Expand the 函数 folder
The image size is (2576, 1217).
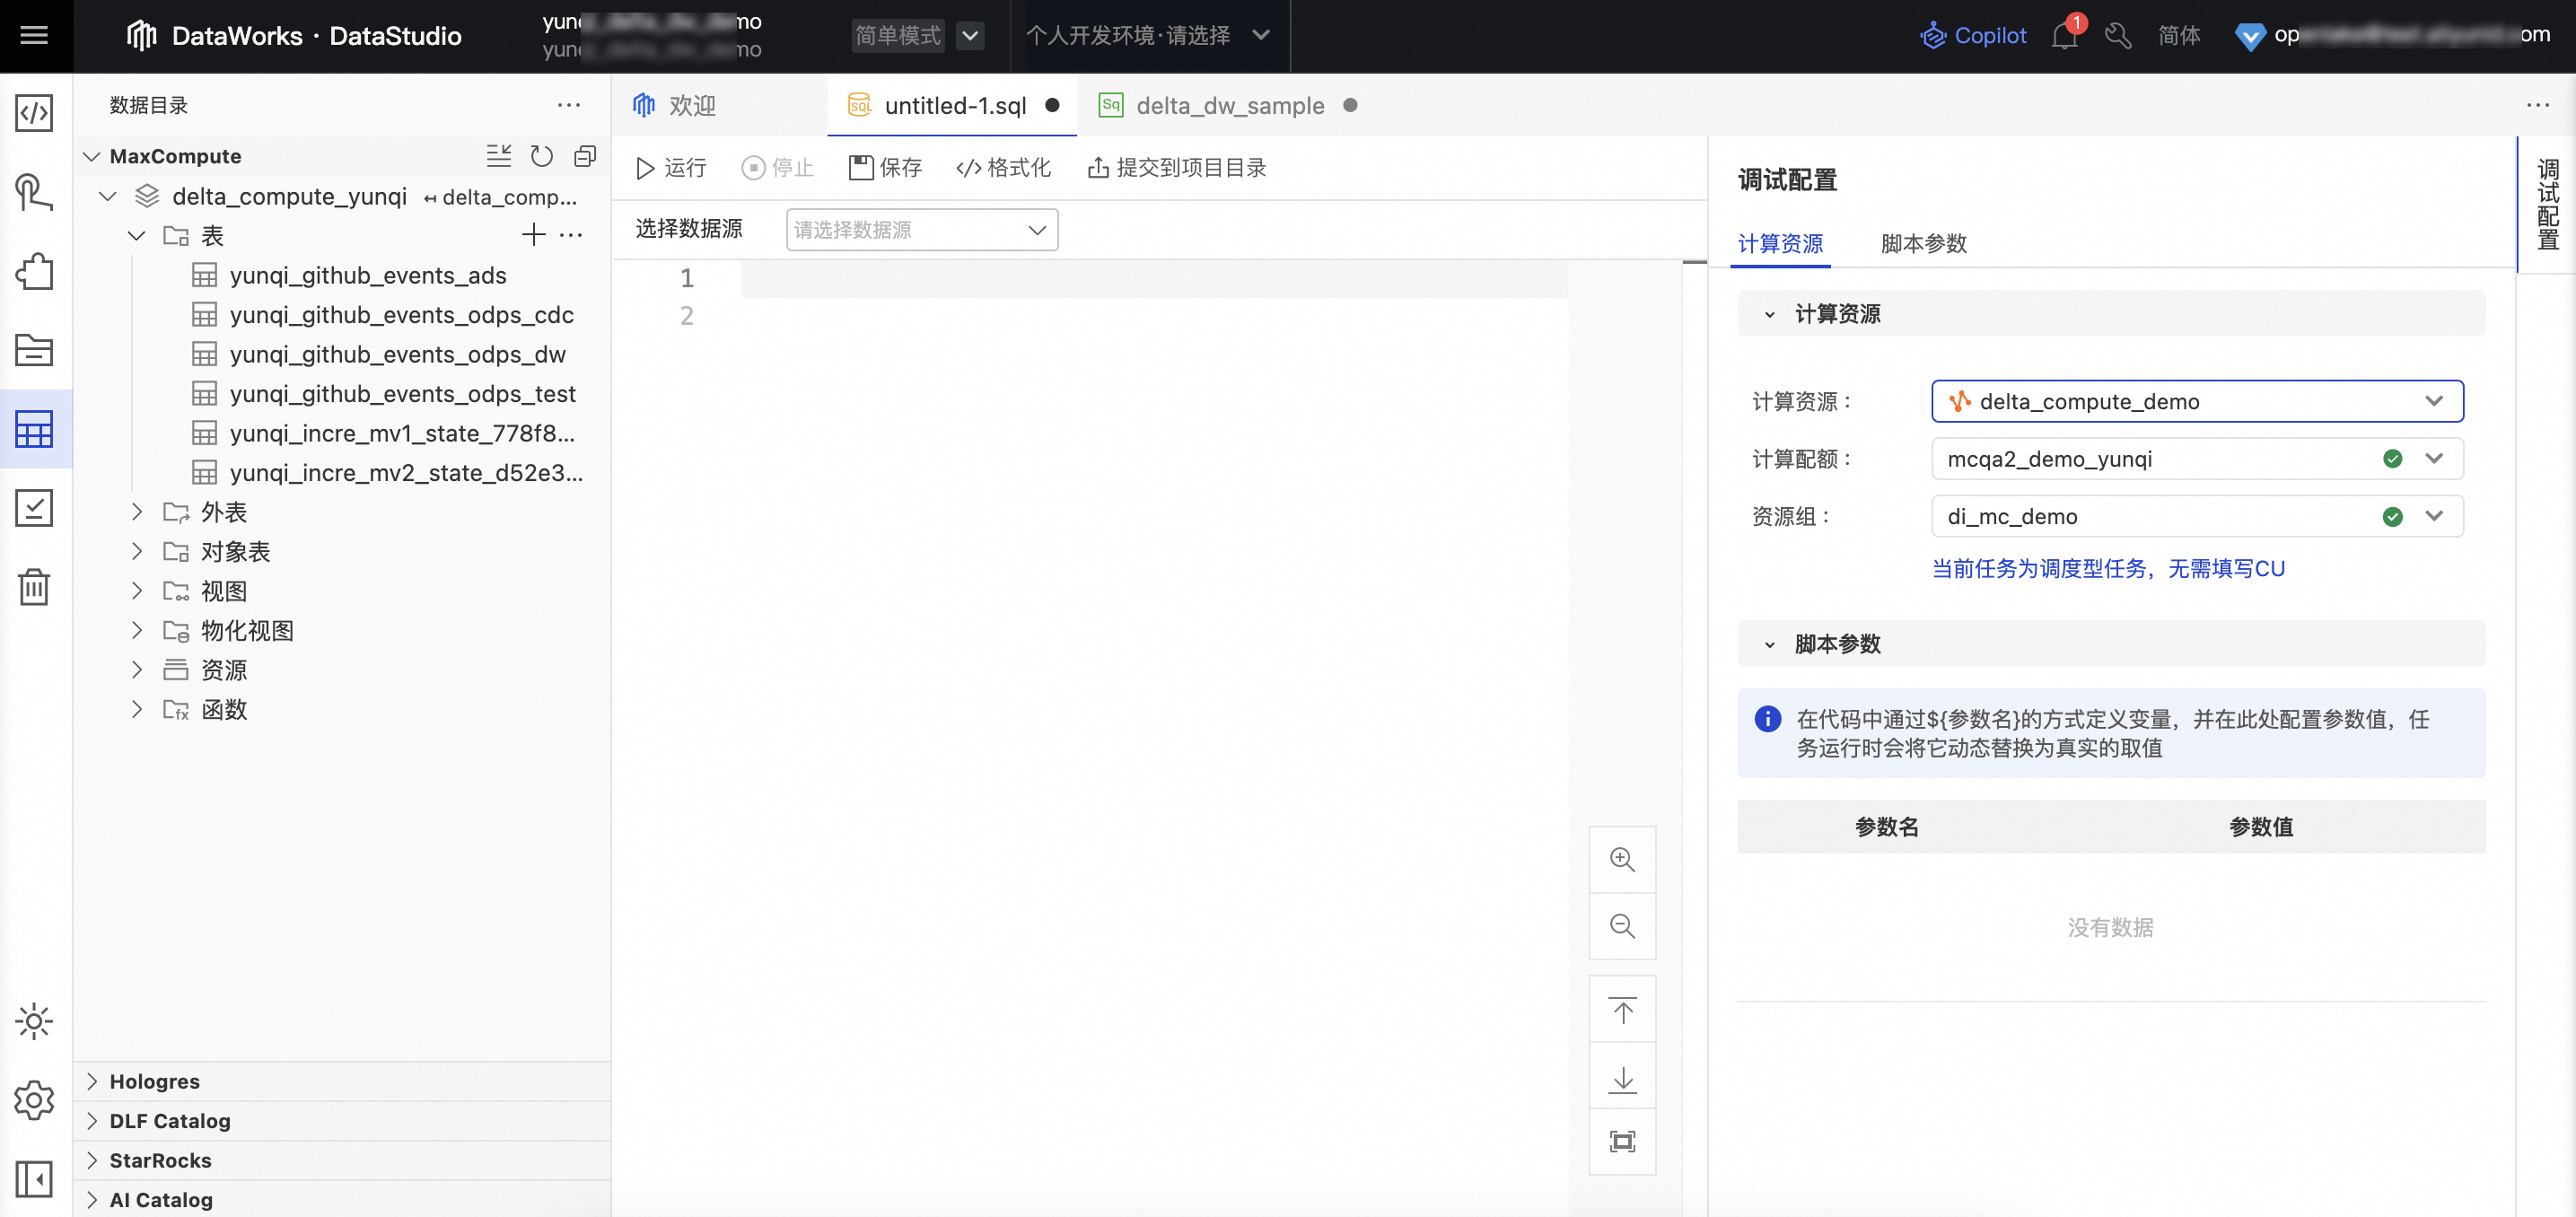pyautogui.click(x=137, y=709)
